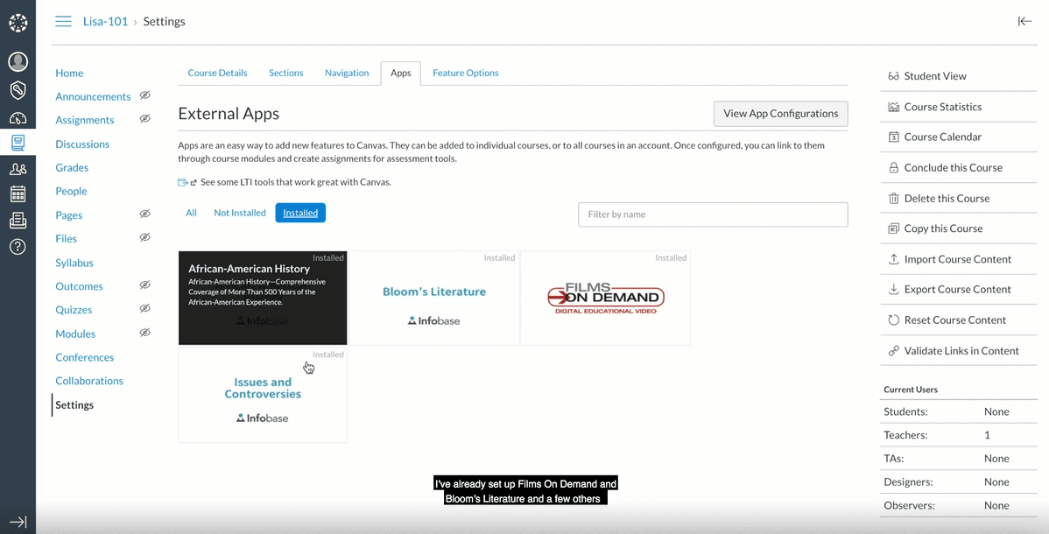Screen dimensions: 1049x534
Task: Toggle visibility eye next to Pages
Action: coord(144,214)
